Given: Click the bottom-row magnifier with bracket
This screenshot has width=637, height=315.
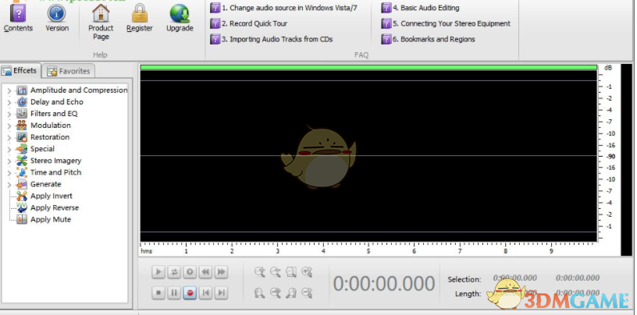Looking at the screenshot, I should point(291,292).
